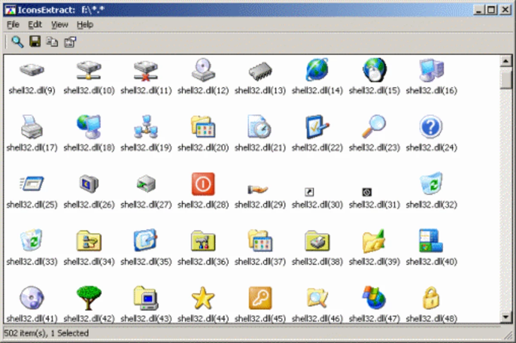The image size is (516, 343).
Task: Select the magnifying glass icon shell32.dll(23)
Action: [374, 127]
